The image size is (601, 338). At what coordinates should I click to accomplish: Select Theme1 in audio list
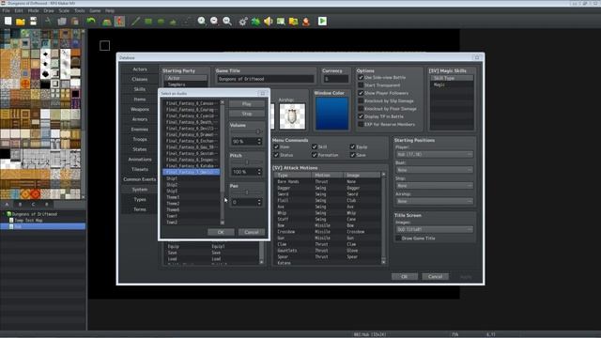pyautogui.click(x=191, y=197)
